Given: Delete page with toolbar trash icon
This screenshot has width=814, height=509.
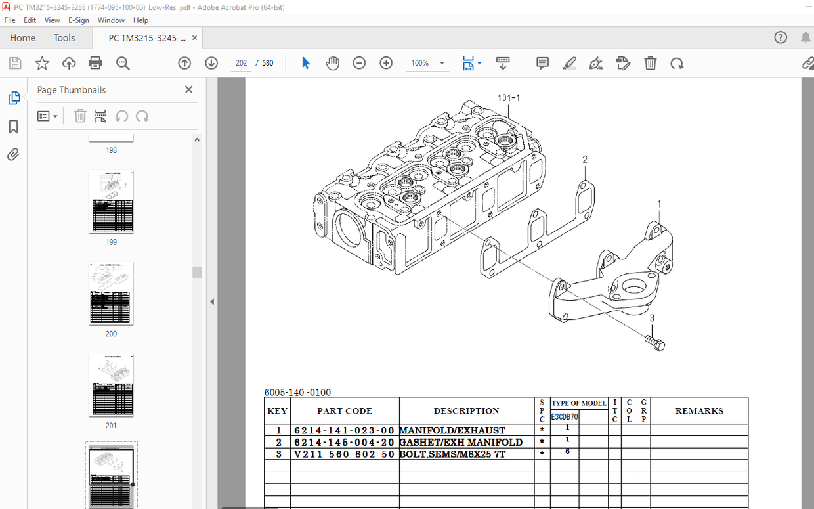Looking at the screenshot, I should (x=650, y=63).
